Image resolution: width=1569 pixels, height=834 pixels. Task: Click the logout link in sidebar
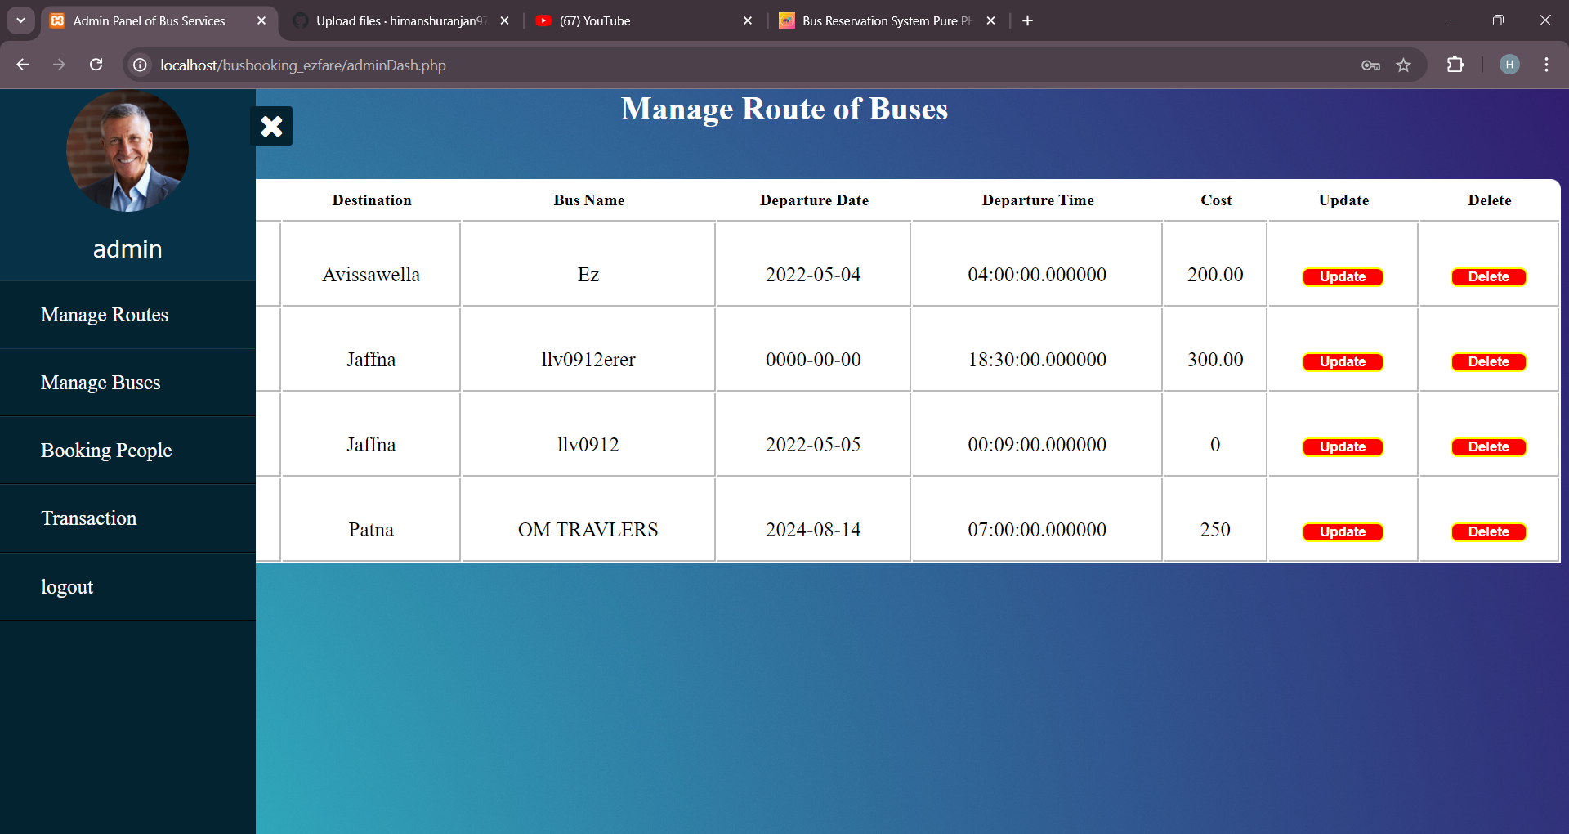67,587
